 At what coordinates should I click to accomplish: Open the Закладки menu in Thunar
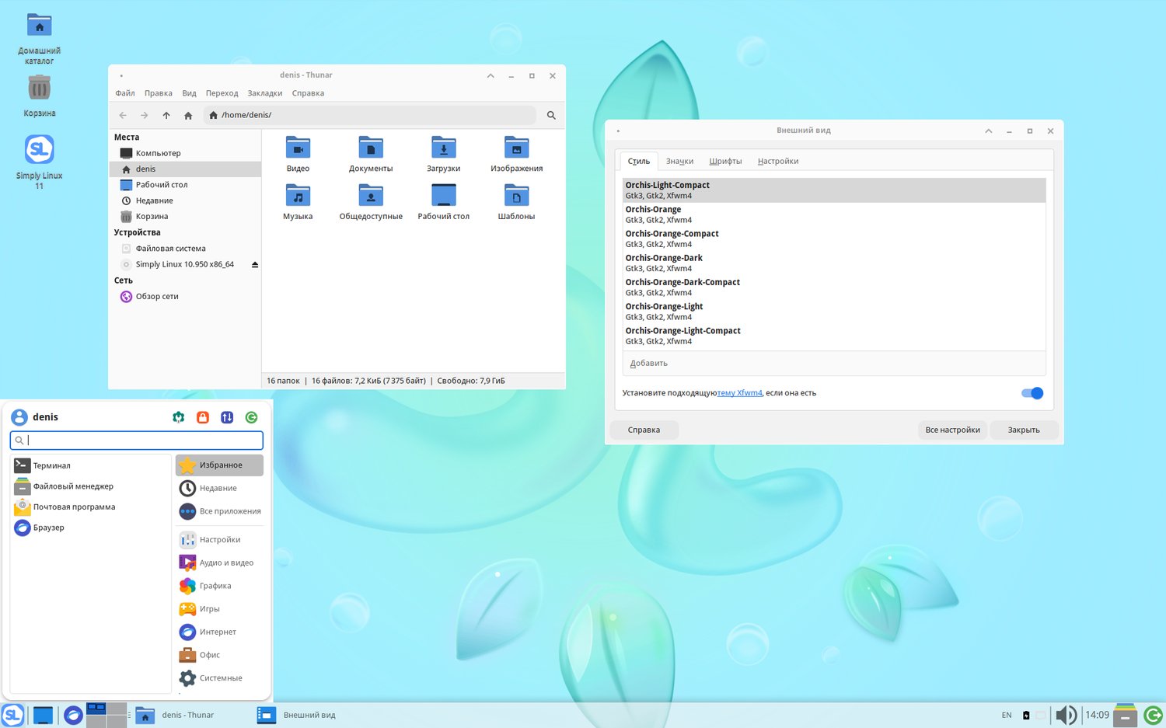click(265, 93)
